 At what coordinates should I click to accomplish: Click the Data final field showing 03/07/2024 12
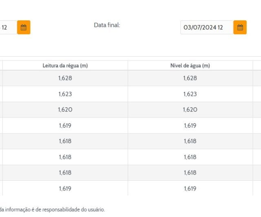click(206, 27)
